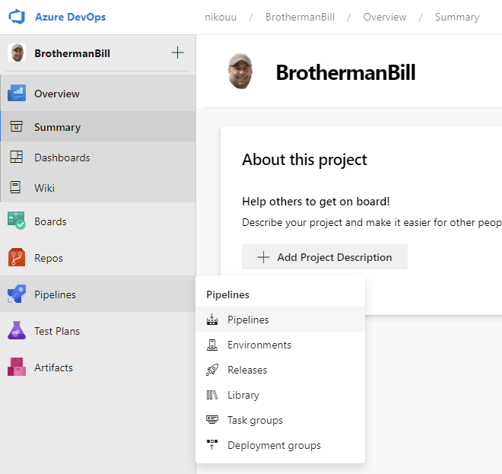The height and width of the screenshot is (474, 502).
Task: Click the plus icon in Add Project Description
Action: click(x=263, y=257)
